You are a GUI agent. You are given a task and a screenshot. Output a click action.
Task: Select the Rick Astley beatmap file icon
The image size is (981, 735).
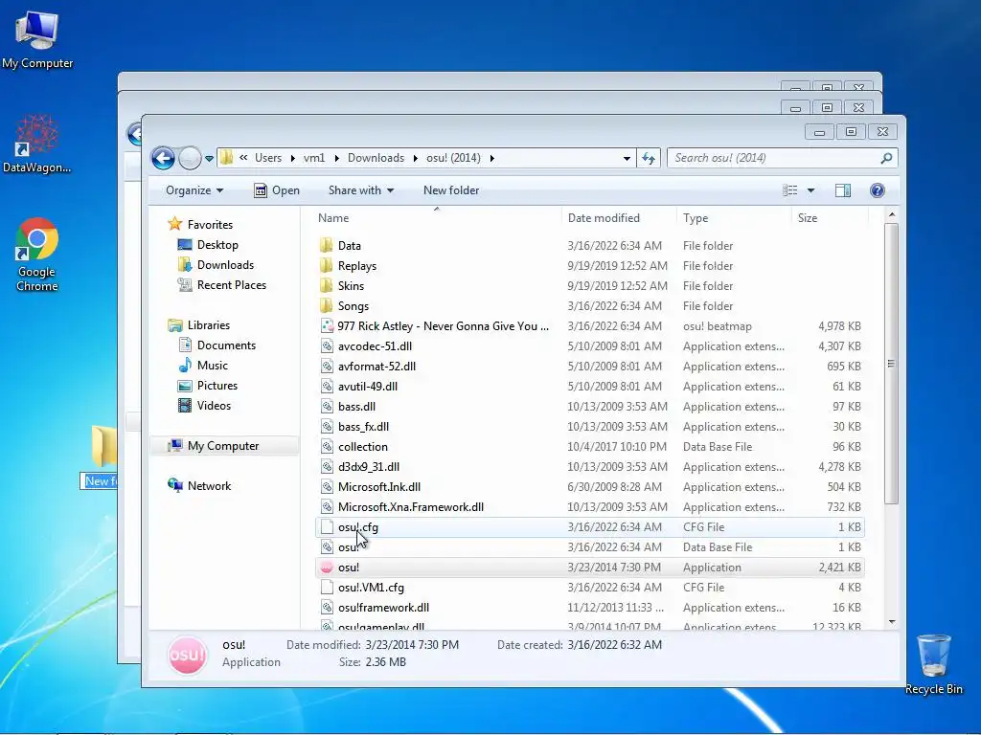tap(326, 325)
